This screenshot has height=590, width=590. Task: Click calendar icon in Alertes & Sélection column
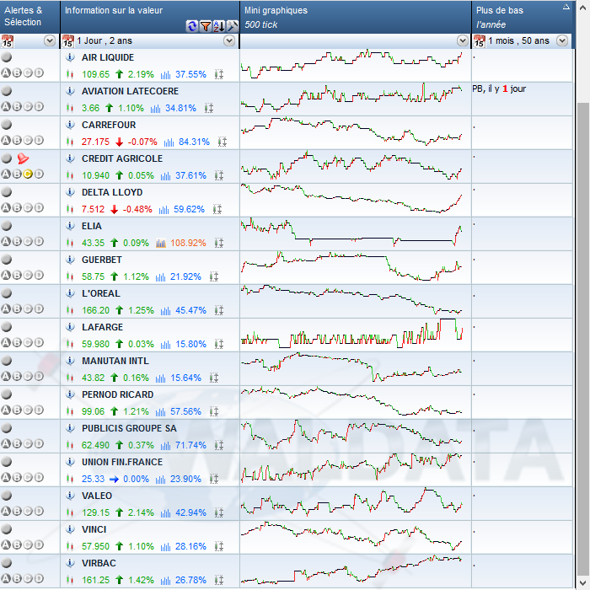pyautogui.click(x=7, y=41)
